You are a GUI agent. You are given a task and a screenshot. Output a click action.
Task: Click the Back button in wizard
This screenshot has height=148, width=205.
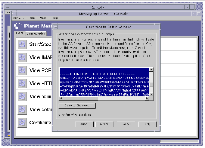(x=84, y=124)
